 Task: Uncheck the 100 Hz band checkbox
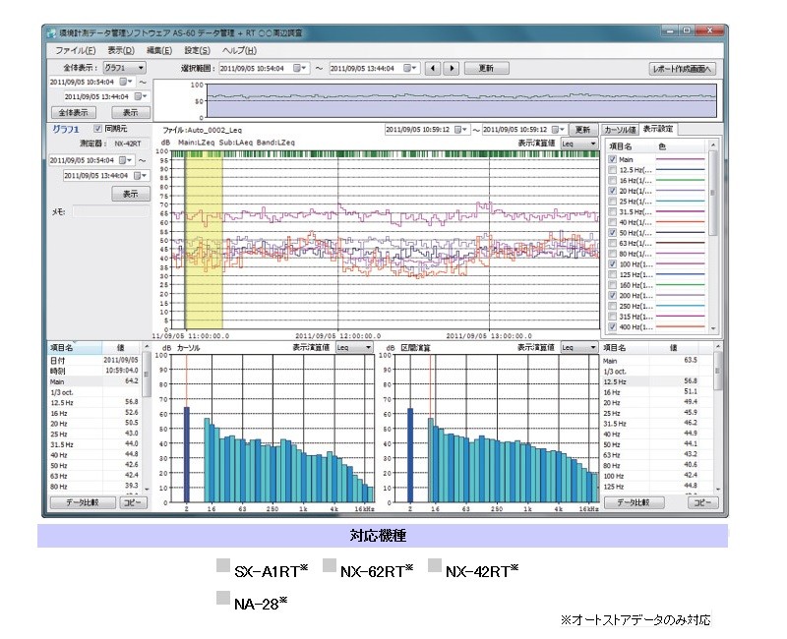(612, 263)
